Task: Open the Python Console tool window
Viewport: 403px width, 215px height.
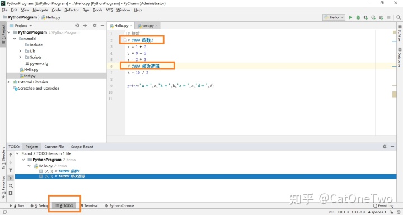Action: tap(119, 205)
